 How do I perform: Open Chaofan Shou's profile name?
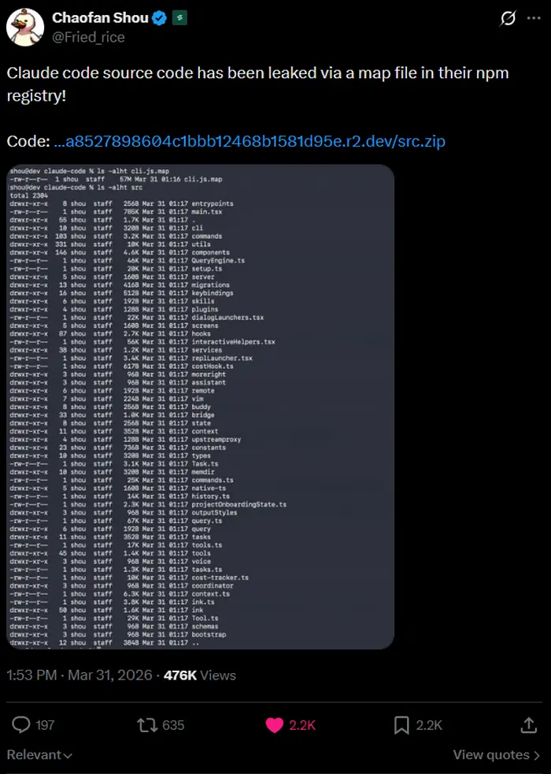click(x=101, y=18)
